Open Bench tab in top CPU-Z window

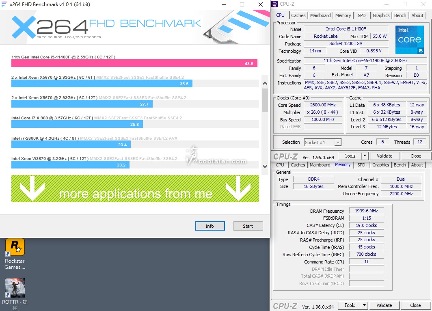pos(400,15)
